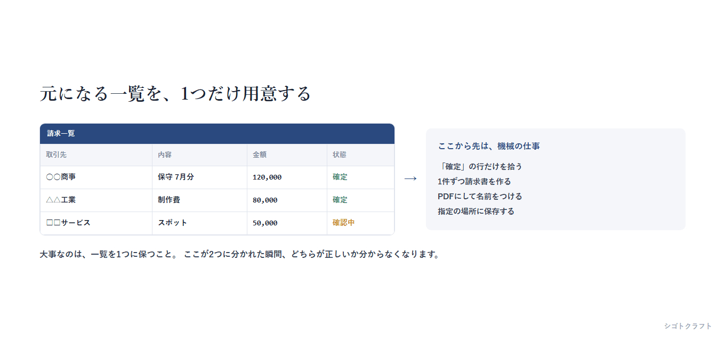The image size is (725, 341).
Task: Click the line 「確定」の行だけを拾う
Action: 480,167
